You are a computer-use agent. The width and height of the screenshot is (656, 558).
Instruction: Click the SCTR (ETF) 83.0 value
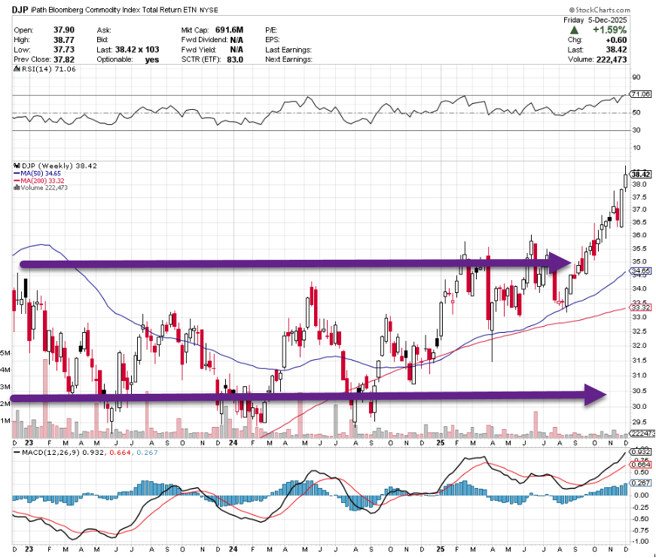(x=235, y=59)
